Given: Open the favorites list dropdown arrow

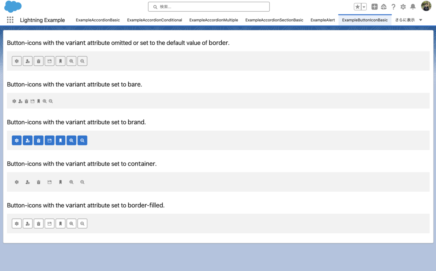Looking at the screenshot, I should [x=364, y=7].
